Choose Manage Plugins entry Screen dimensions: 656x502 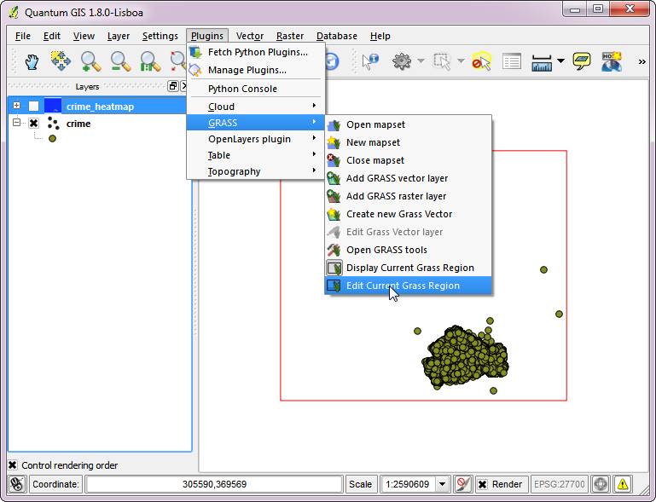(256, 70)
